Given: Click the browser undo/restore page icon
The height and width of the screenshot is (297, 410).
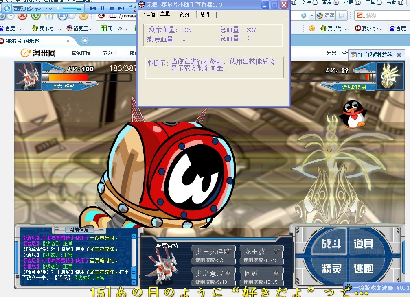Looking at the screenshot, I should (62, 16).
